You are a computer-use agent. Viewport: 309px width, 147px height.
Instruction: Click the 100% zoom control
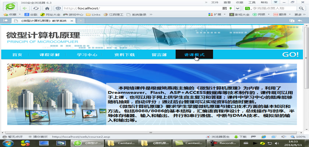click(298, 137)
